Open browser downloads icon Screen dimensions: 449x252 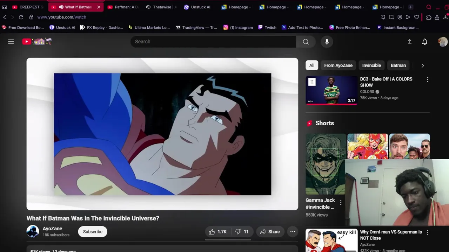coord(445,17)
